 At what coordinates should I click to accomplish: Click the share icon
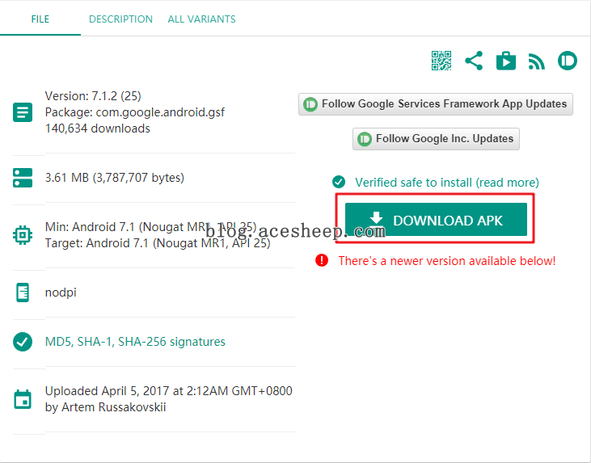click(x=474, y=61)
